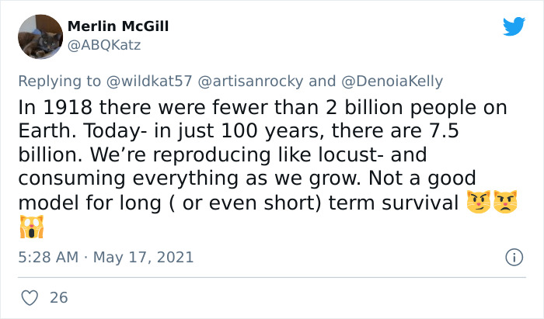Click the smirking cat emoji
The width and height of the screenshot is (544, 319).
coord(479,204)
